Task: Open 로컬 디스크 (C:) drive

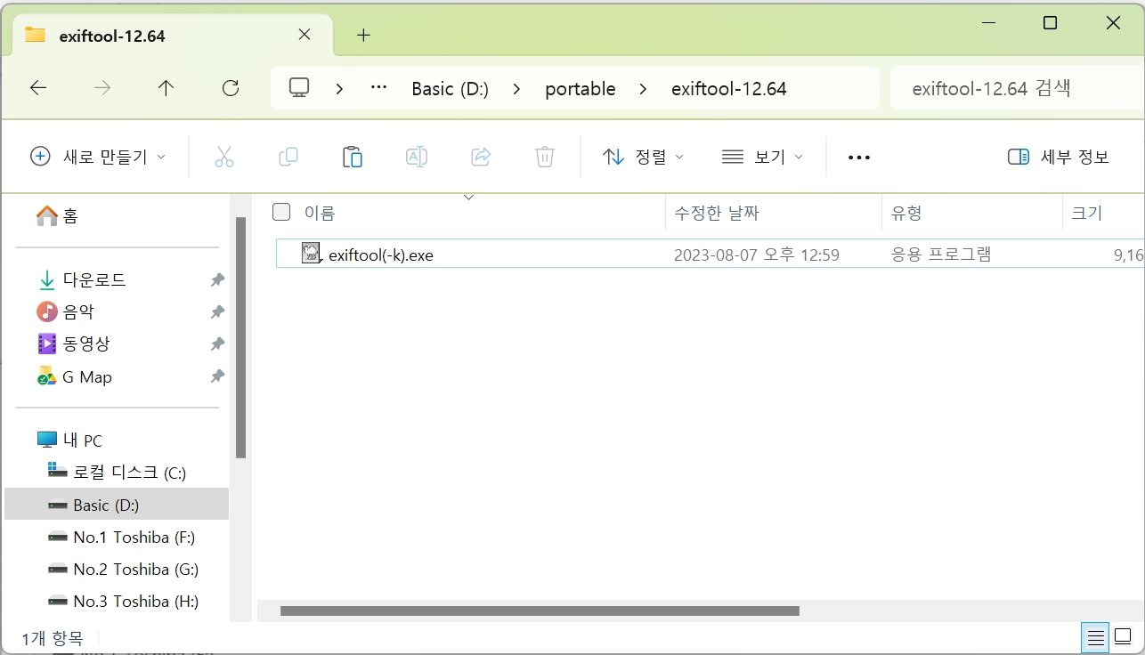Action: pyautogui.click(x=117, y=473)
